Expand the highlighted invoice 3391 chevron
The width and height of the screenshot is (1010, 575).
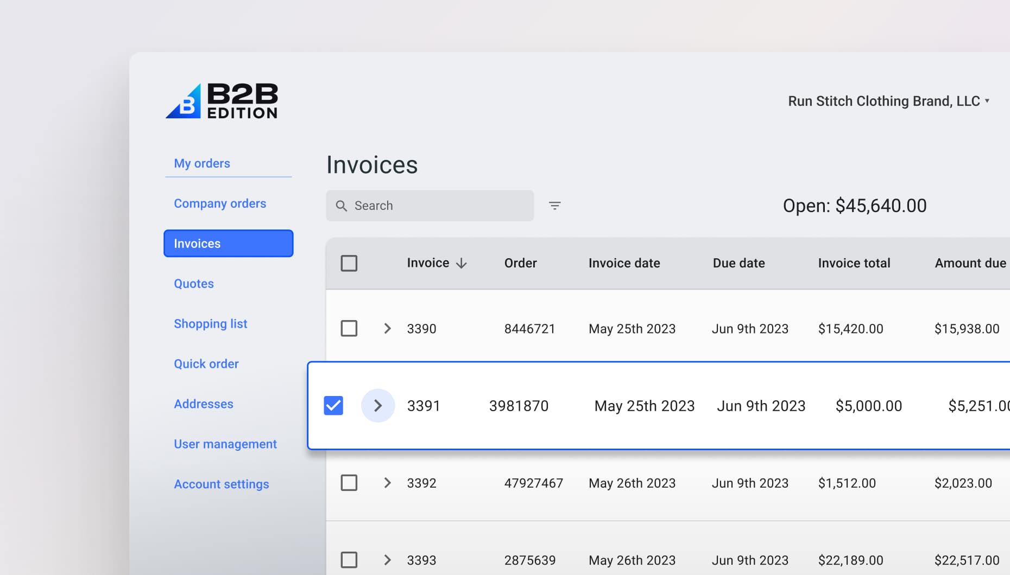[378, 406]
